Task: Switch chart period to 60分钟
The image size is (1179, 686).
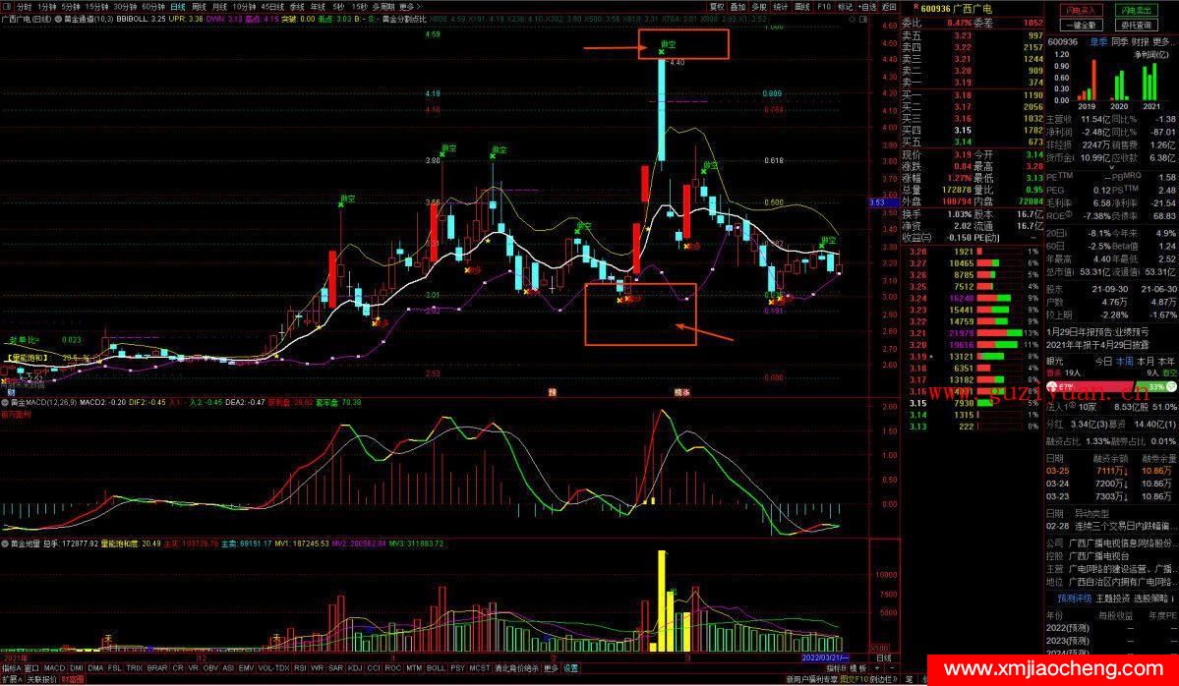Action: pos(153,6)
